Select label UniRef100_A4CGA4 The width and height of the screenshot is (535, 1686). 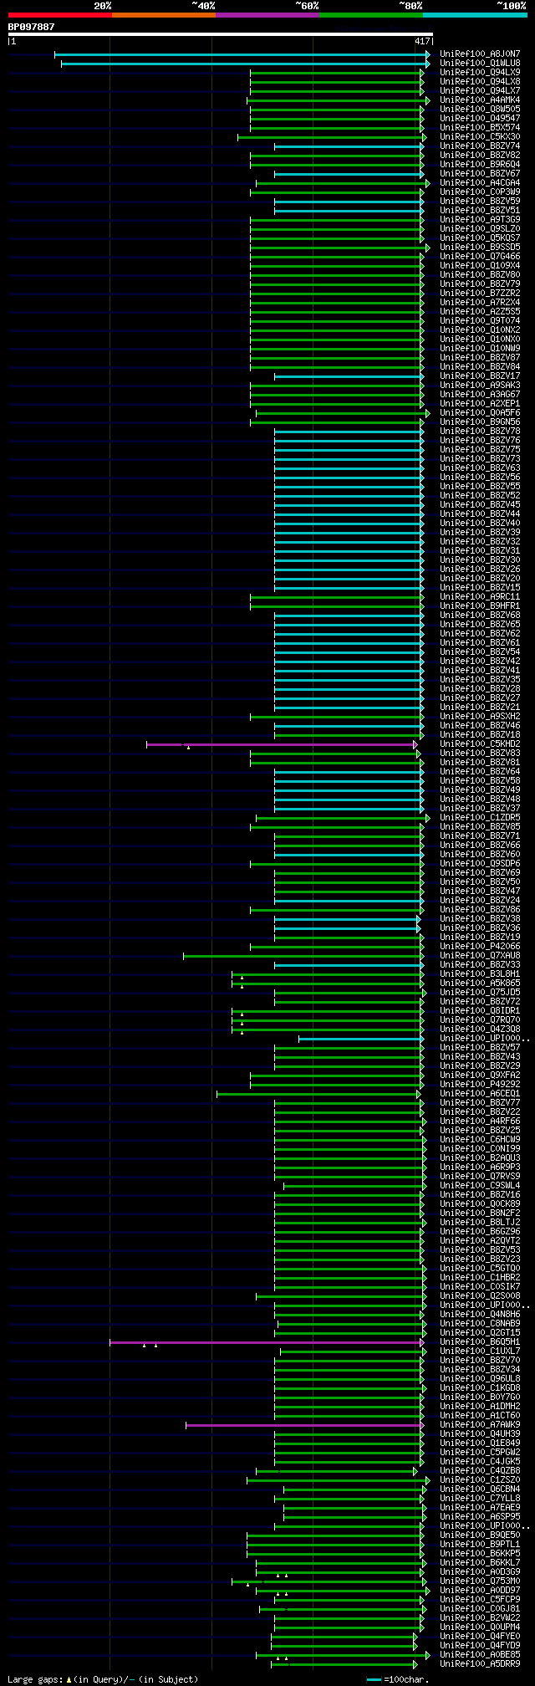click(480, 182)
